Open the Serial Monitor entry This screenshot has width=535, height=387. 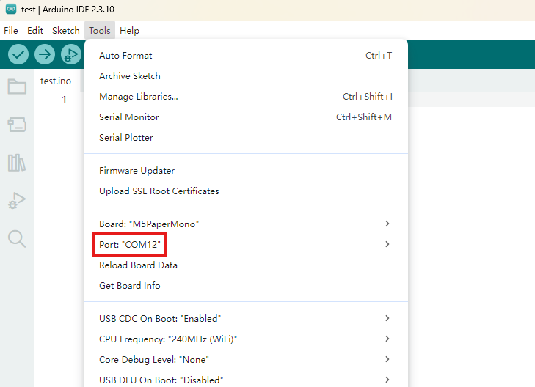246,117
